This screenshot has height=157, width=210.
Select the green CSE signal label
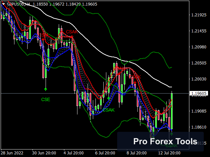pos(46,99)
